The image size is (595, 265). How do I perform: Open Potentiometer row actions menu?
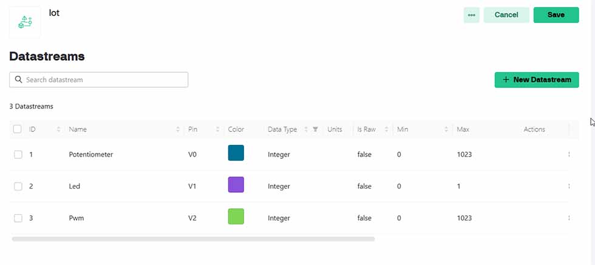tap(569, 154)
